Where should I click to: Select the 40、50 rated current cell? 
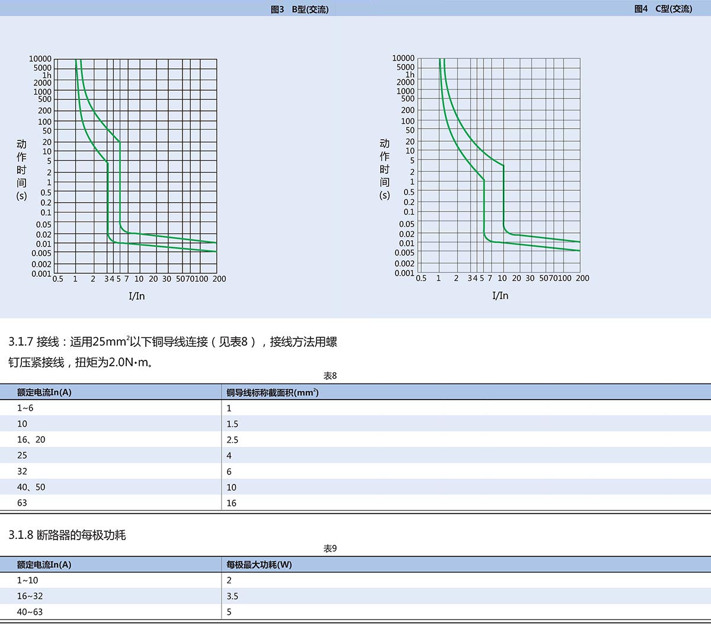coord(31,487)
